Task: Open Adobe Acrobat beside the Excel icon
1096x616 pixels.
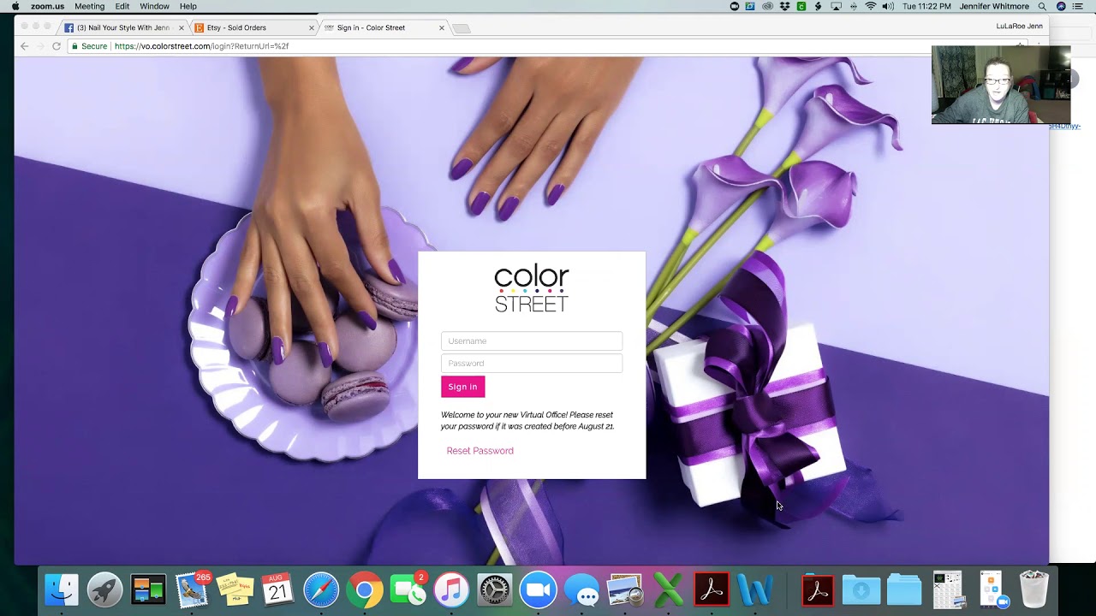Action: tap(712, 590)
